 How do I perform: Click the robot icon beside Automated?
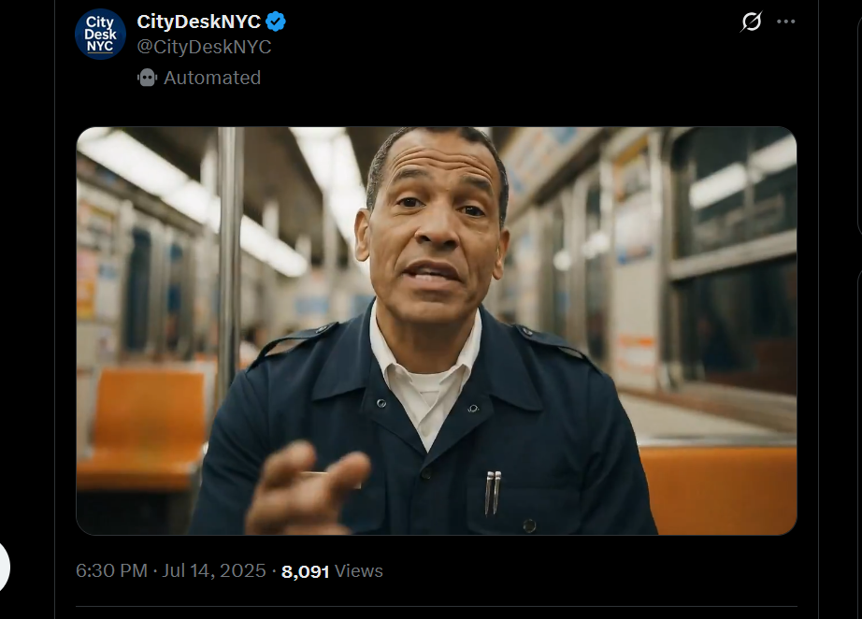[x=147, y=78]
